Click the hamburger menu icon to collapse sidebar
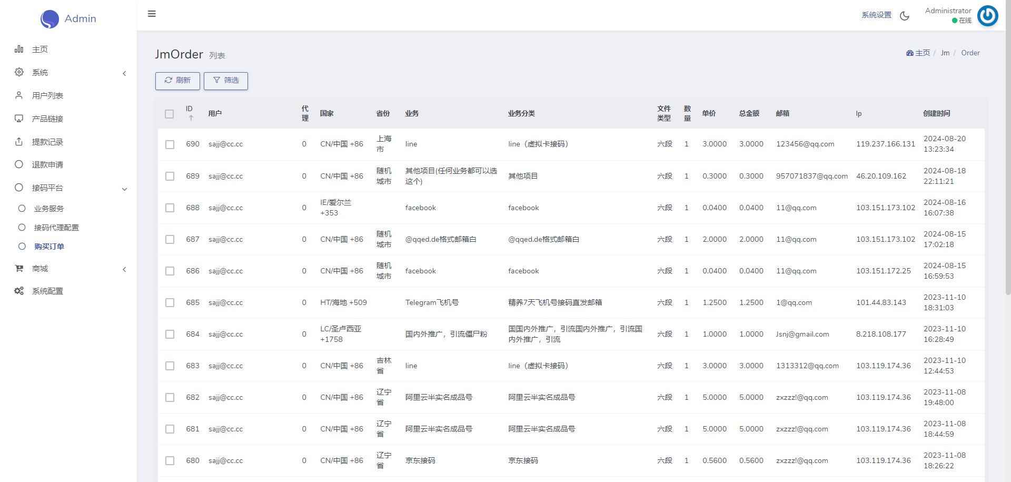Viewport: 1011px width, 482px height. tap(152, 14)
